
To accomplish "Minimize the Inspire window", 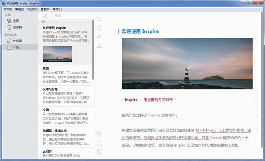I will point(244,2).
